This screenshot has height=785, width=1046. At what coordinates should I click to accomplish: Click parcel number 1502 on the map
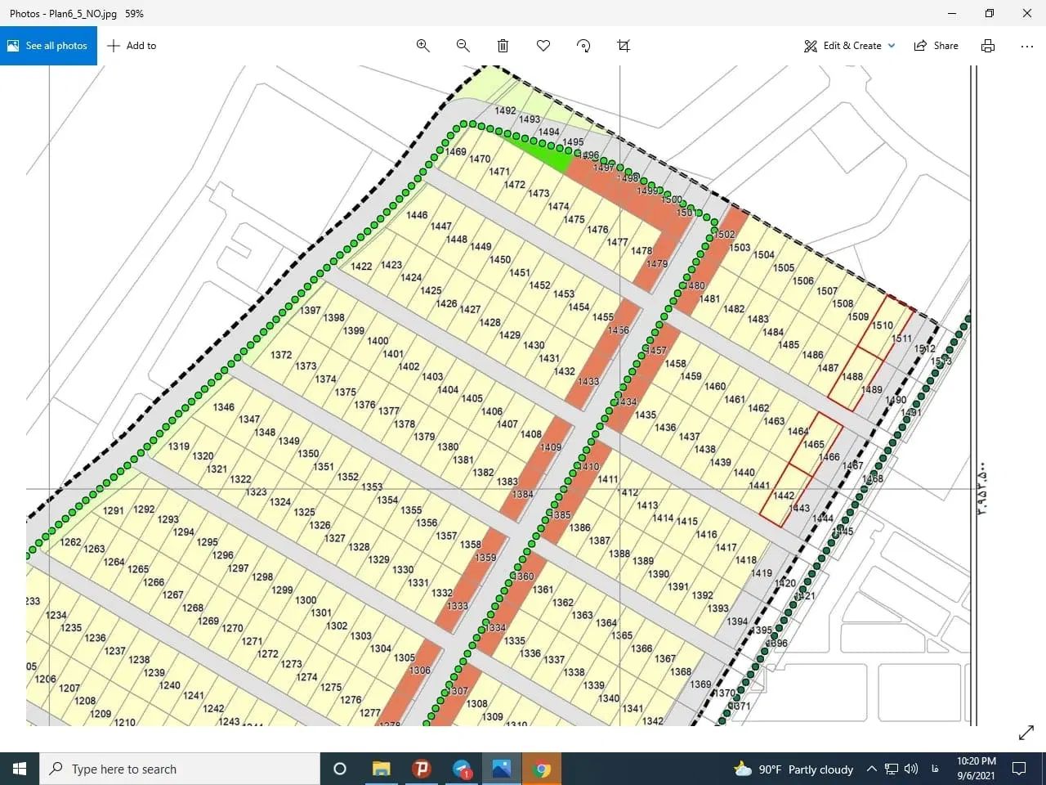click(724, 235)
